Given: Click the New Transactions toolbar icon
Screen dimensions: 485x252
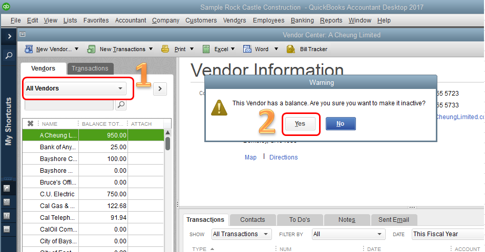Looking at the screenshot, I should click(91, 49).
